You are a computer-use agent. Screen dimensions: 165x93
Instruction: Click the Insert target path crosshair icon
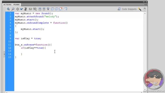[18, 9]
